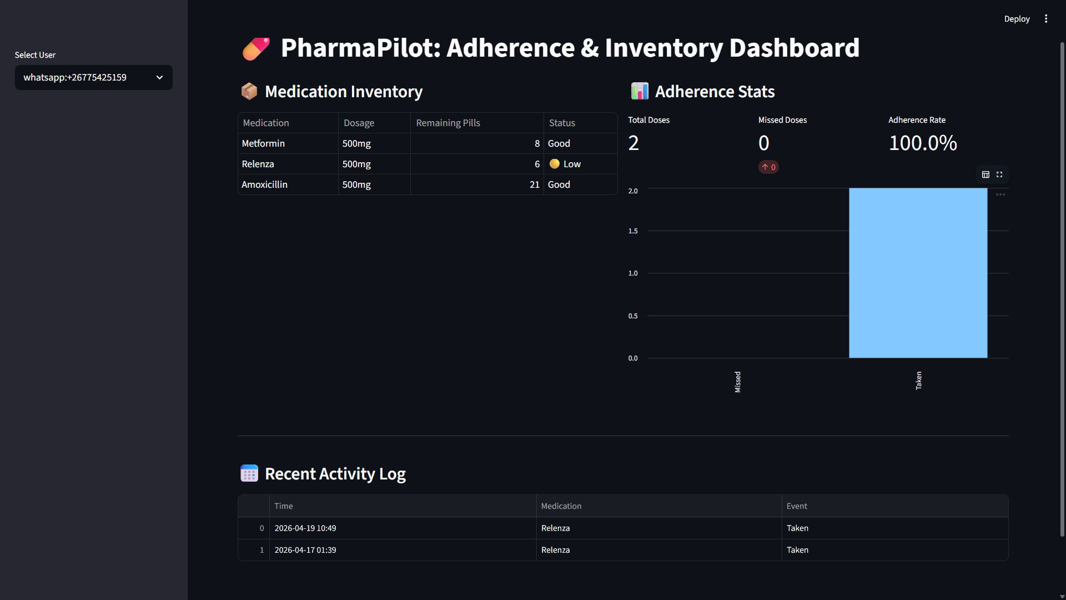This screenshot has height=600, width=1066.
Task: Open the chart's three-dot actions menu
Action: (x=1000, y=194)
